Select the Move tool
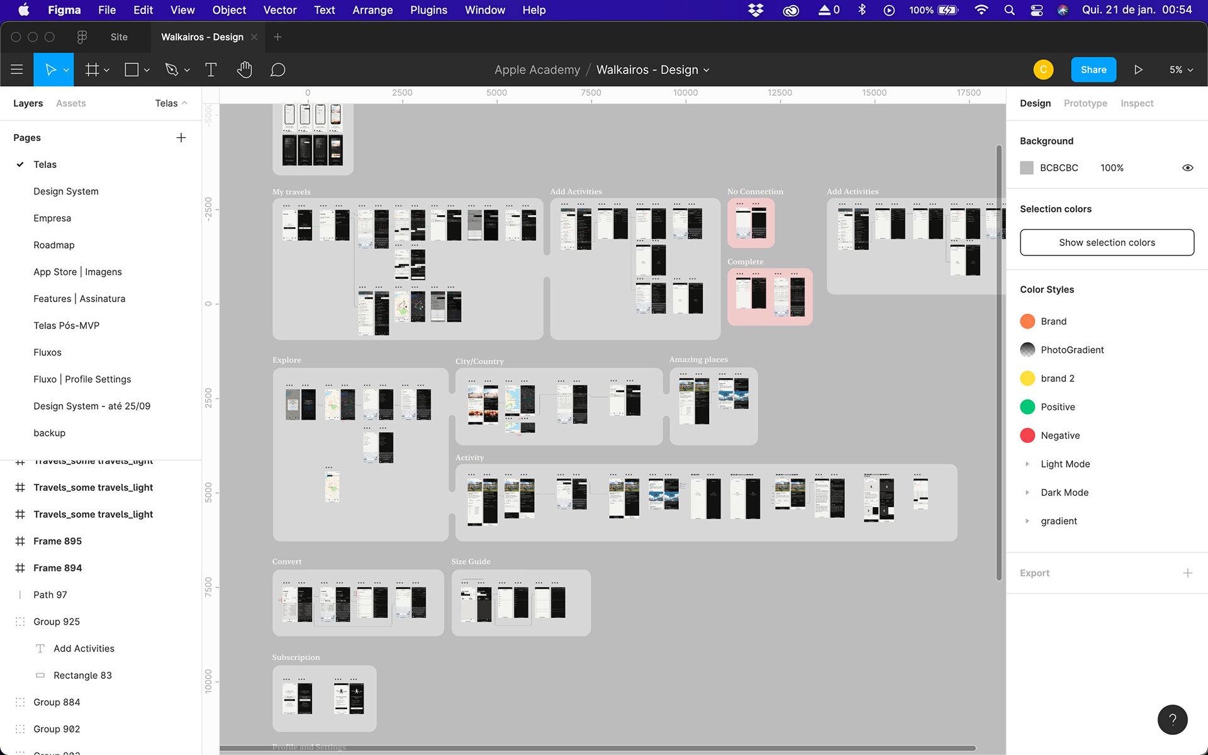The height and width of the screenshot is (755, 1208). point(50,70)
